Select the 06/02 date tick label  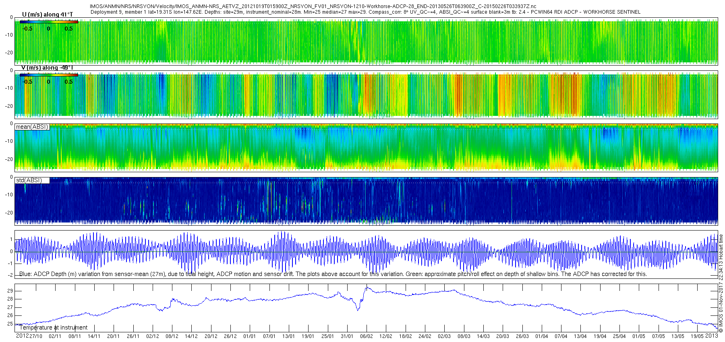coord(366,336)
